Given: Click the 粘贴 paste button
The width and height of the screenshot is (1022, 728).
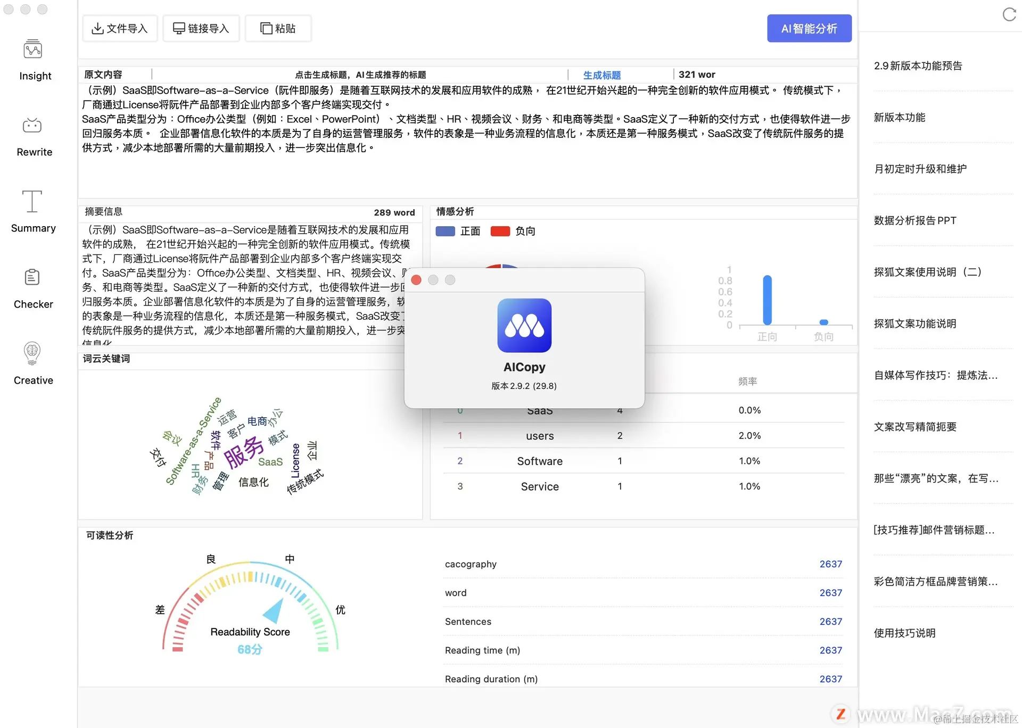Looking at the screenshot, I should [x=278, y=28].
